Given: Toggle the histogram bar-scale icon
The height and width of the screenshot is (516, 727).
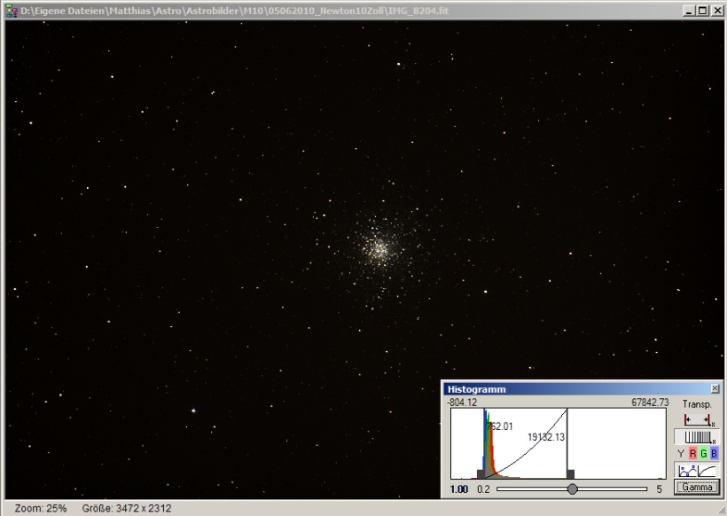Looking at the screenshot, I should (697, 436).
